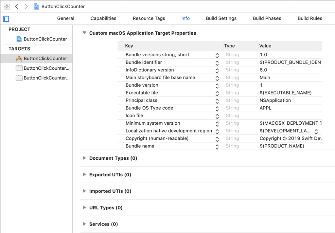Click the Key column header

click(129, 46)
